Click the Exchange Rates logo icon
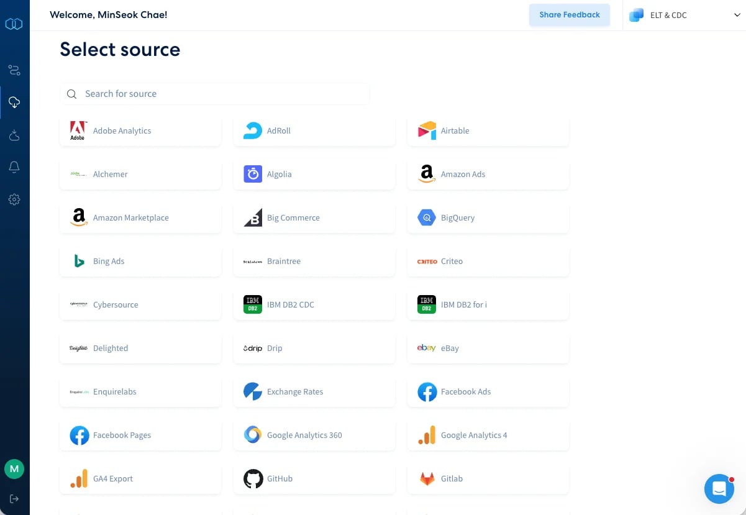Image resolution: width=746 pixels, height=515 pixels. click(253, 391)
